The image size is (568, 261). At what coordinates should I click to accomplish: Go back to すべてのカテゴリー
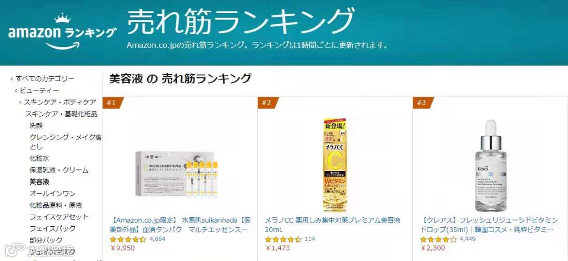(x=45, y=78)
